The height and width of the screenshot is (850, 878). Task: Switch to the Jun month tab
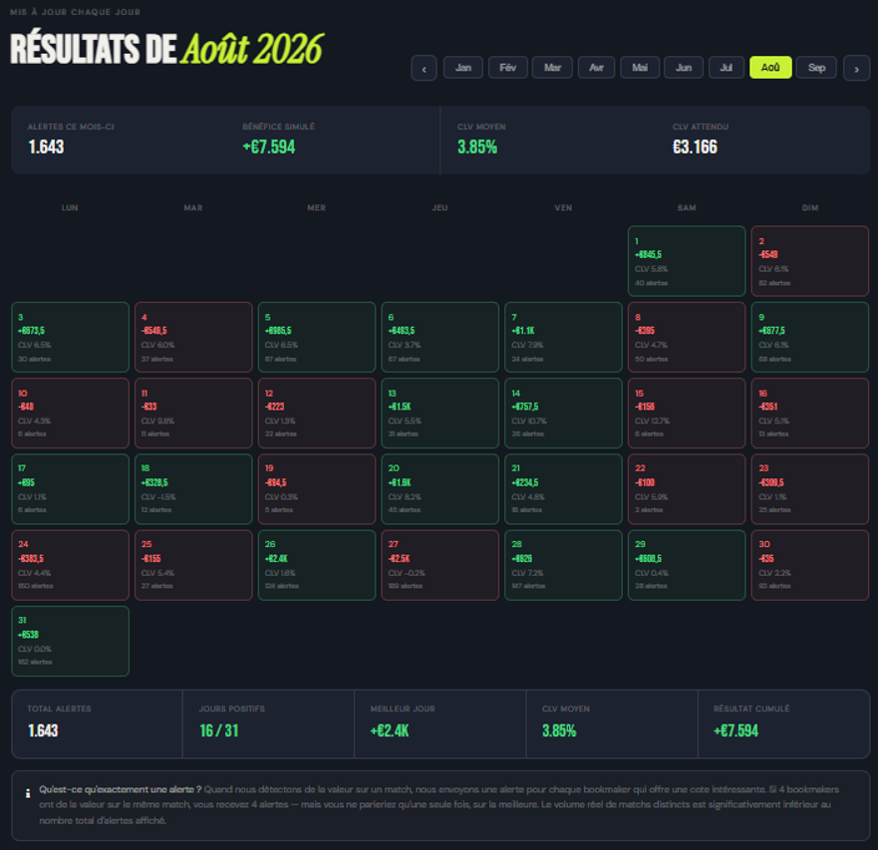point(683,68)
